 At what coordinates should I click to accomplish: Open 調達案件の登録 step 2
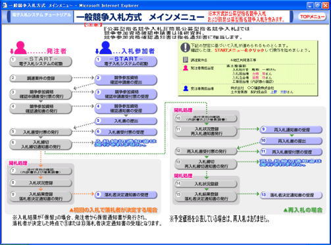point(41,78)
